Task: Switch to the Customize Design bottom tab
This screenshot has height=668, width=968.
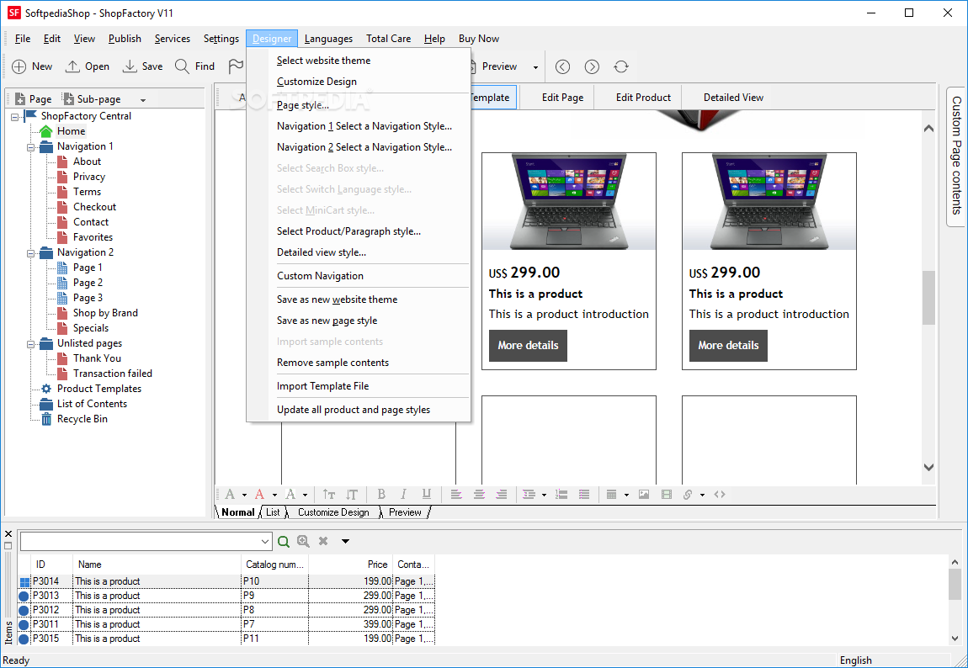Action: (333, 512)
